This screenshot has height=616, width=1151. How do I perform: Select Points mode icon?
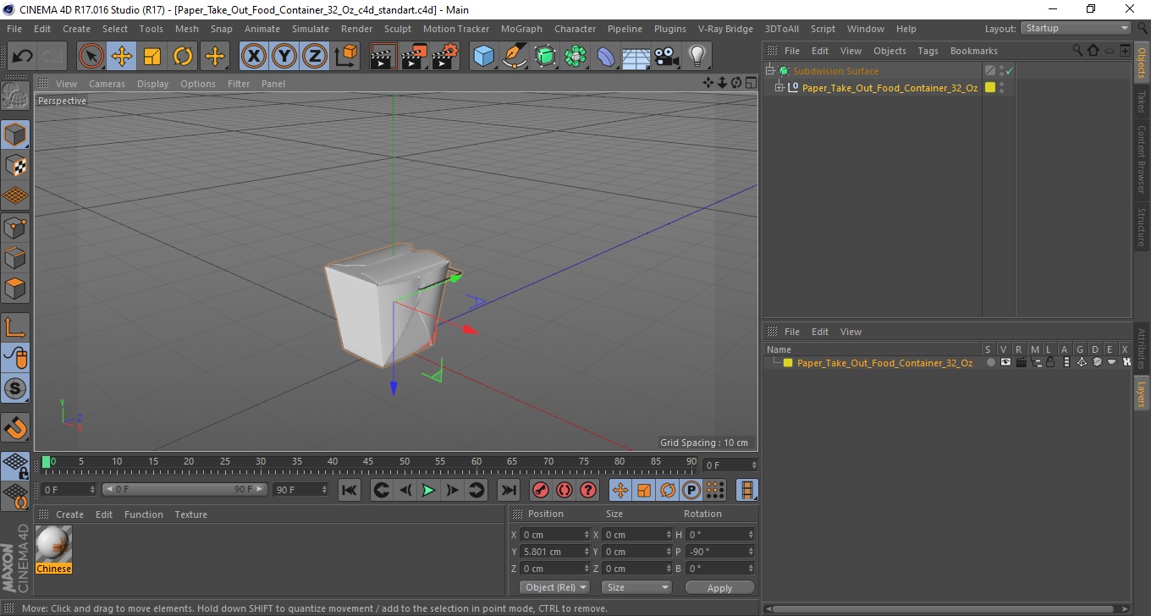tap(15, 227)
